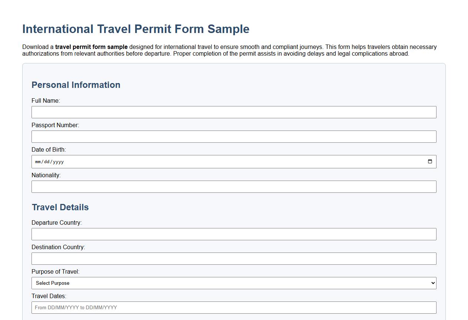This screenshot has width=468, height=320.
Task: Open the Date of Birth calendar picker
Action: pos(429,161)
